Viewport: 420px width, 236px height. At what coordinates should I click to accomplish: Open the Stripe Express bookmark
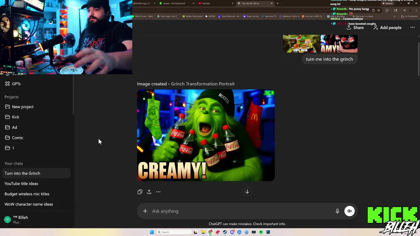tap(251, 16)
